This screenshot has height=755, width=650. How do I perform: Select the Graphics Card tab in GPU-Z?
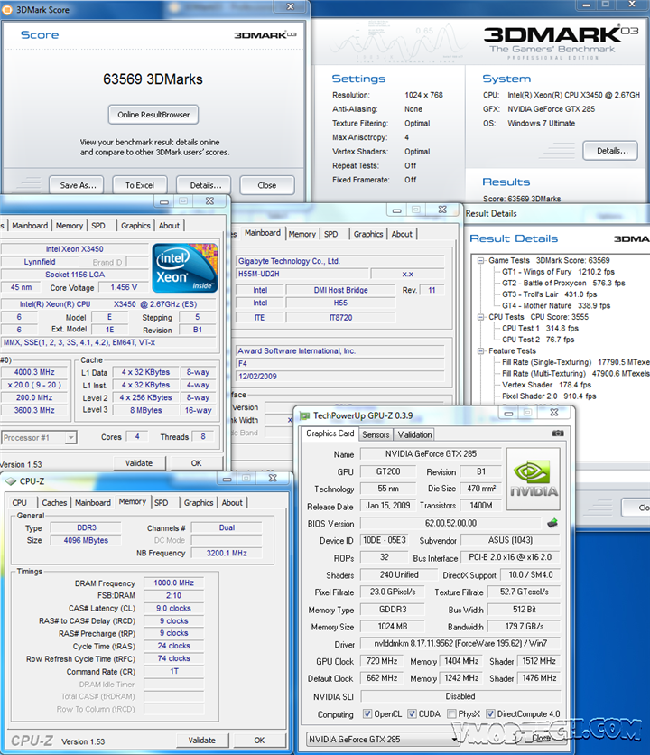[x=330, y=433]
